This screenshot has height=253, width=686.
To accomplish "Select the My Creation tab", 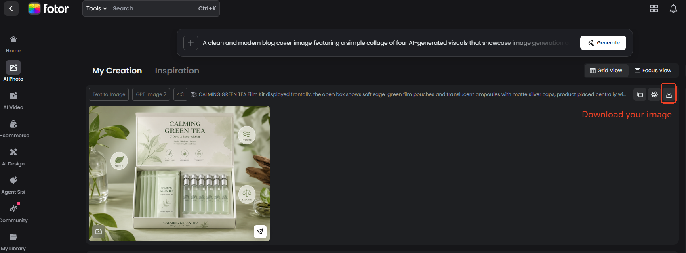I will (x=117, y=71).
